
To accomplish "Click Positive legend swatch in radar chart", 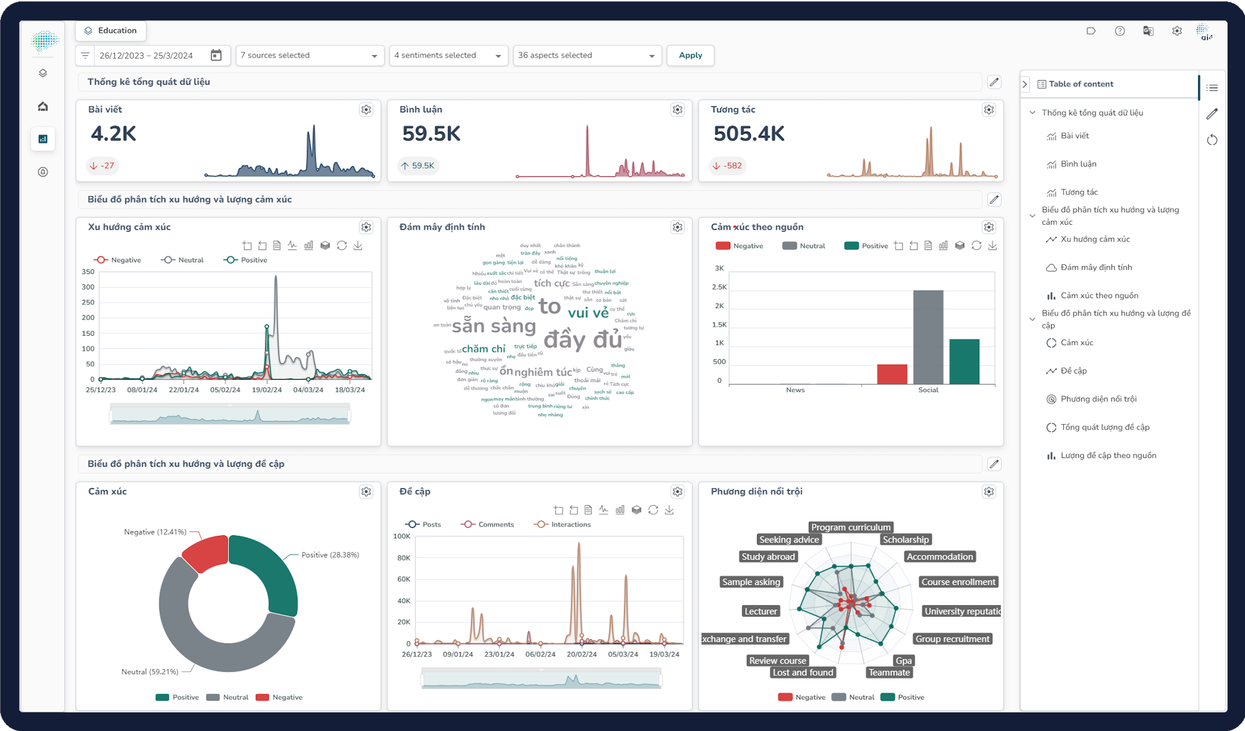I will coord(888,697).
